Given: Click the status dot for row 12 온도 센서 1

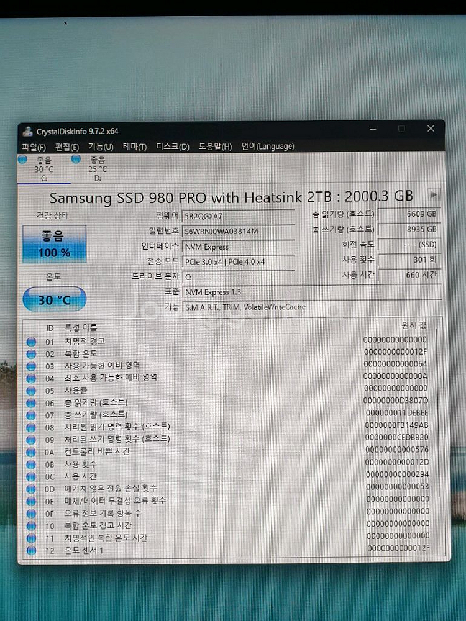Looking at the screenshot, I should 31,550.
